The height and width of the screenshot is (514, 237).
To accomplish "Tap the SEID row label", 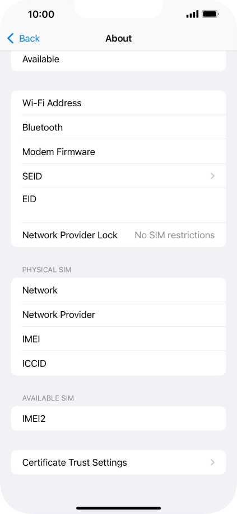I will pyautogui.click(x=32, y=176).
